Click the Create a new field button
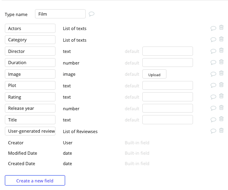This screenshot has height=190, width=228. [35, 180]
